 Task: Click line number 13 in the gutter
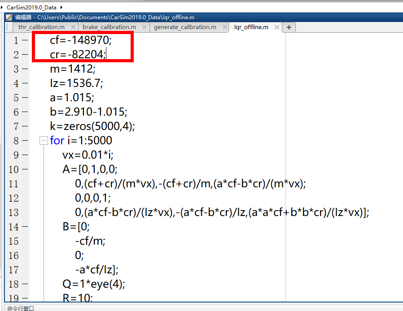[13, 213]
